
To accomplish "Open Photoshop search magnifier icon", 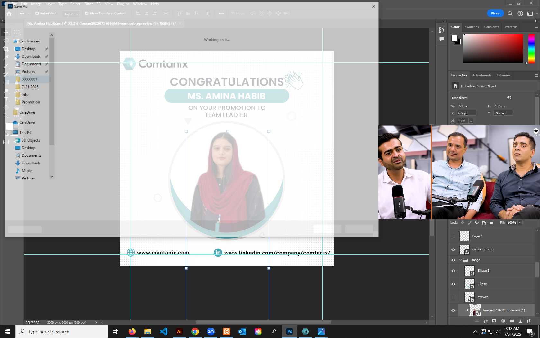I will click(x=510, y=14).
